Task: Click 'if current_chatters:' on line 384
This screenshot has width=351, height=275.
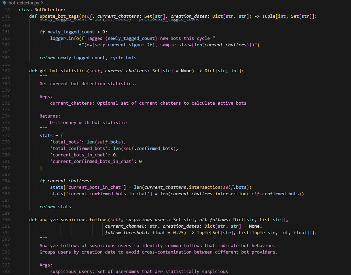Action: (66, 181)
